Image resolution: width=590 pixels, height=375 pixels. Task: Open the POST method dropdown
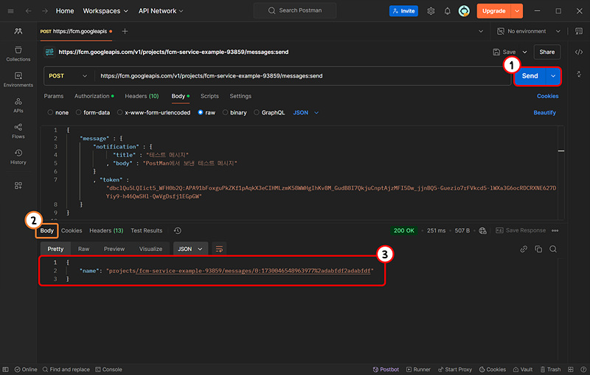pyautogui.click(x=68, y=76)
